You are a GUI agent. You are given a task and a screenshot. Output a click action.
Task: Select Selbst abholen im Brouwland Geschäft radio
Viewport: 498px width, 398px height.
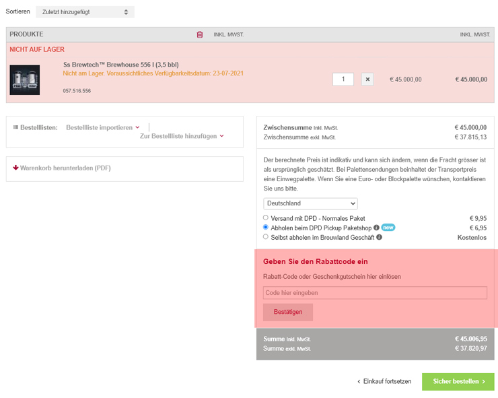coord(266,237)
